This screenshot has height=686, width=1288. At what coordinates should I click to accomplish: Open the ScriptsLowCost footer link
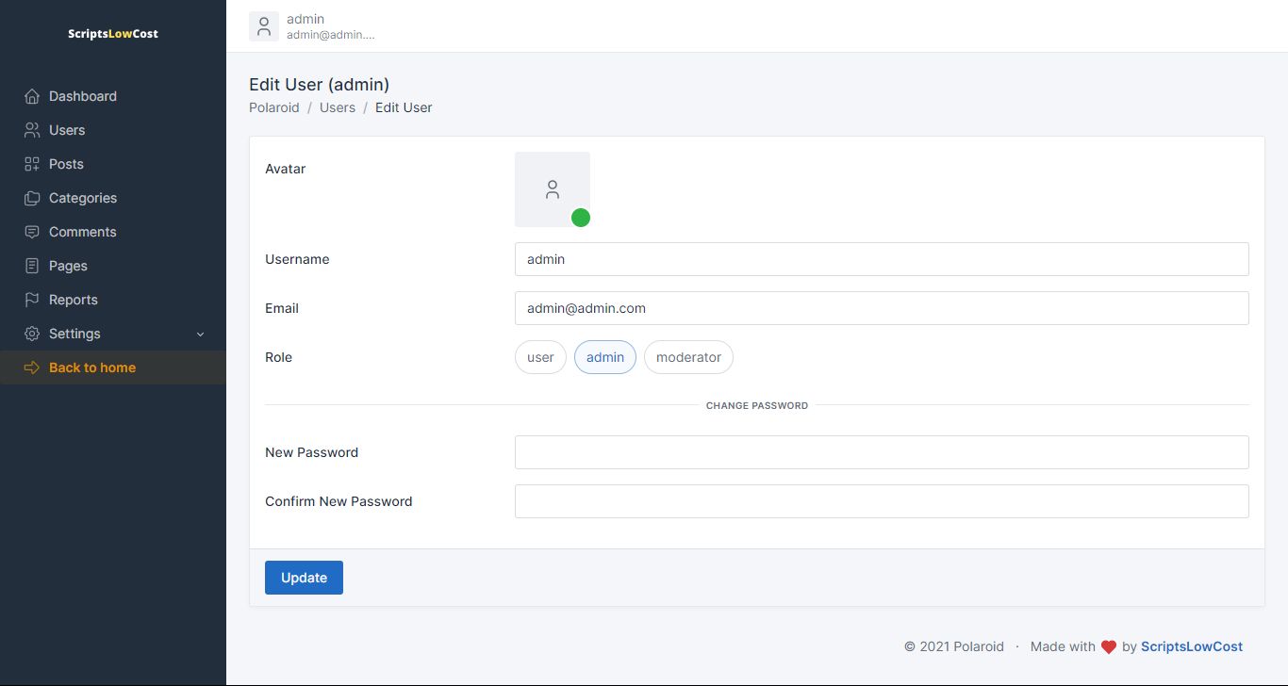pos(1192,646)
